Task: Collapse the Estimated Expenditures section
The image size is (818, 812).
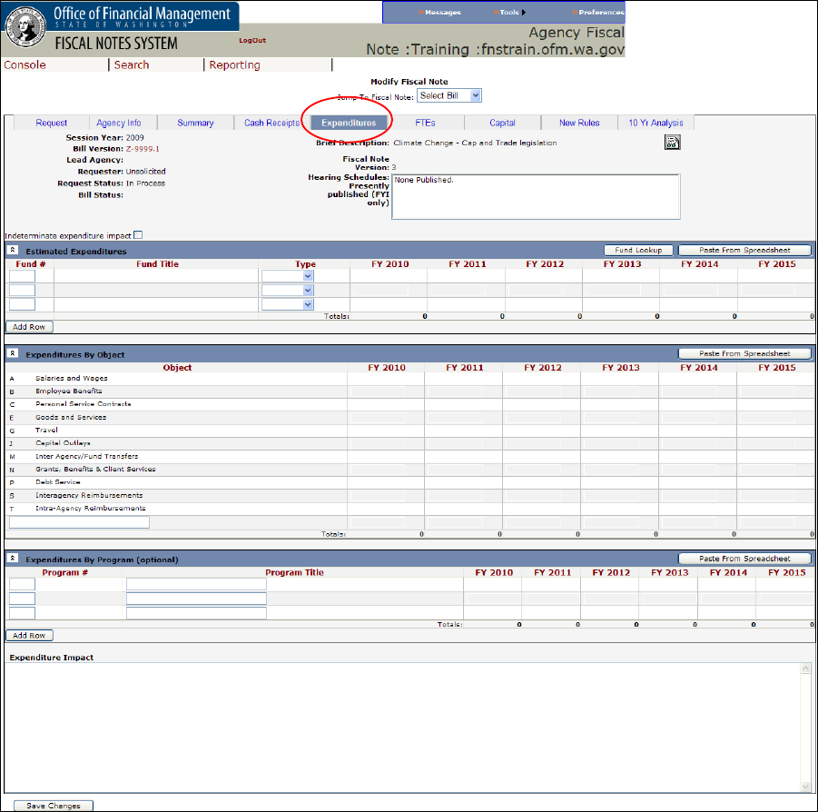Action: click(x=13, y=250)
